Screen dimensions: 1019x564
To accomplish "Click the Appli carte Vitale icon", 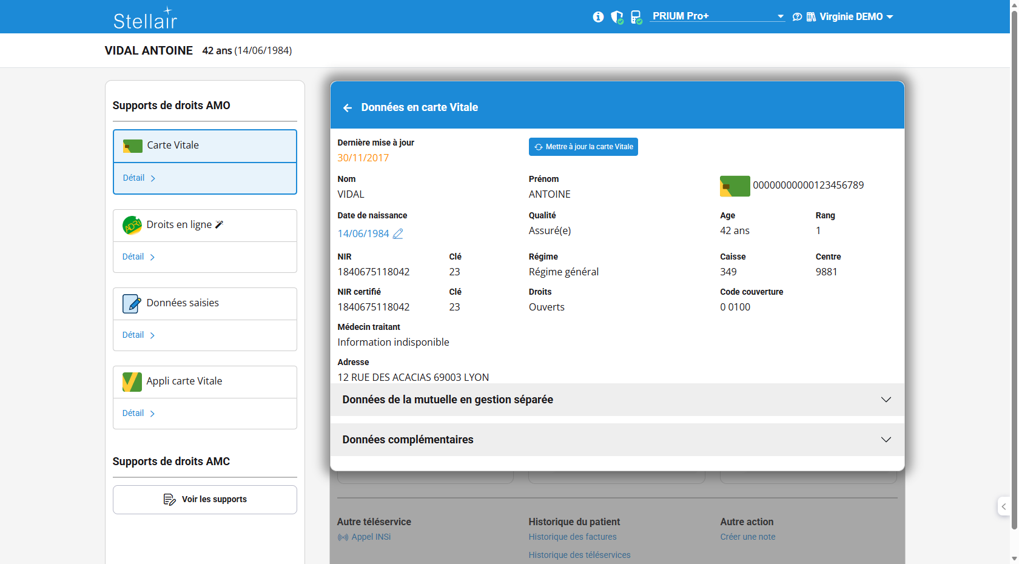I will 132,381.
